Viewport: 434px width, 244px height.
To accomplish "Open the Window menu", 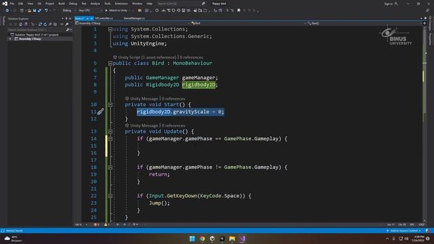I will click(x=137, y=3).
